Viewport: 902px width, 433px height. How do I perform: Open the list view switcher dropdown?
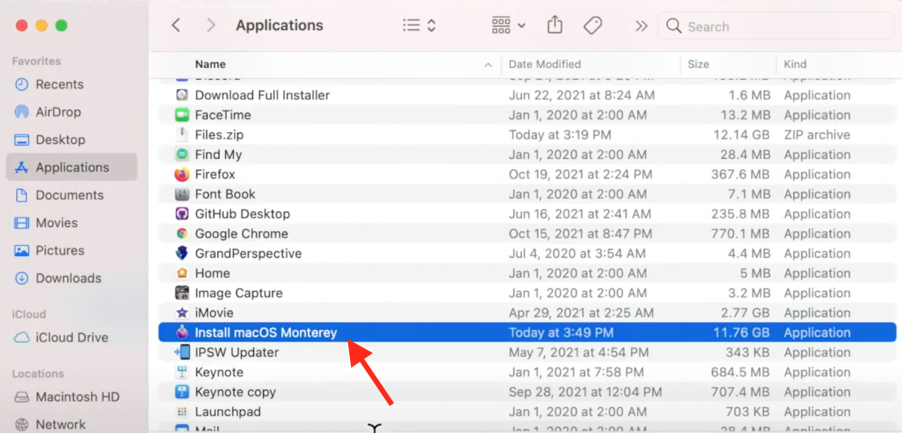[x=419, y=25]
